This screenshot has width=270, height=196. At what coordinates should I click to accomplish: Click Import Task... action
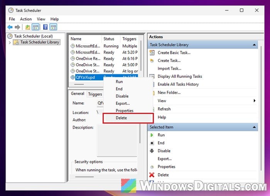point(169,69)
